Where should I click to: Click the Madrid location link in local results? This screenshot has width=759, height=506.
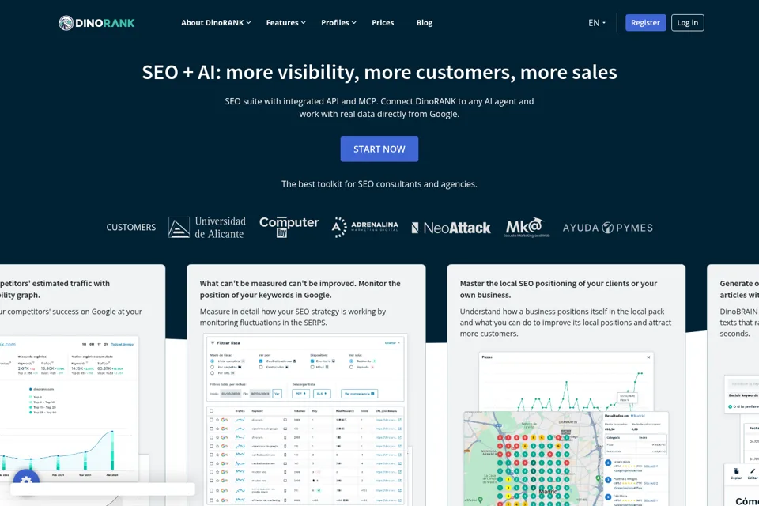click(638, 416)
